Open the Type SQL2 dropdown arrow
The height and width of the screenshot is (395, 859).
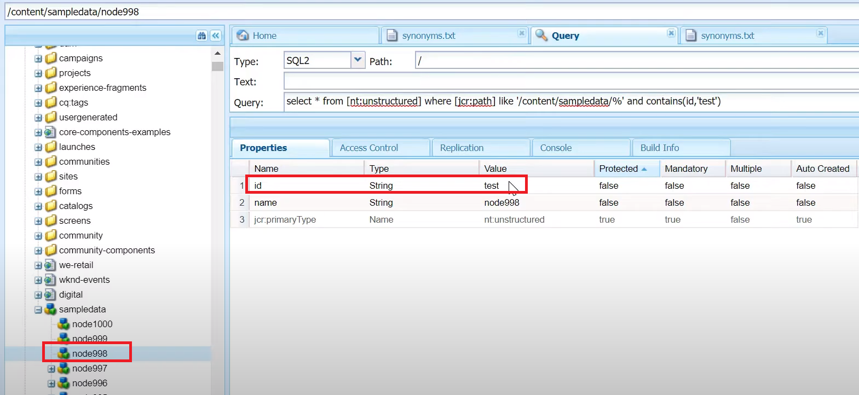358,60
